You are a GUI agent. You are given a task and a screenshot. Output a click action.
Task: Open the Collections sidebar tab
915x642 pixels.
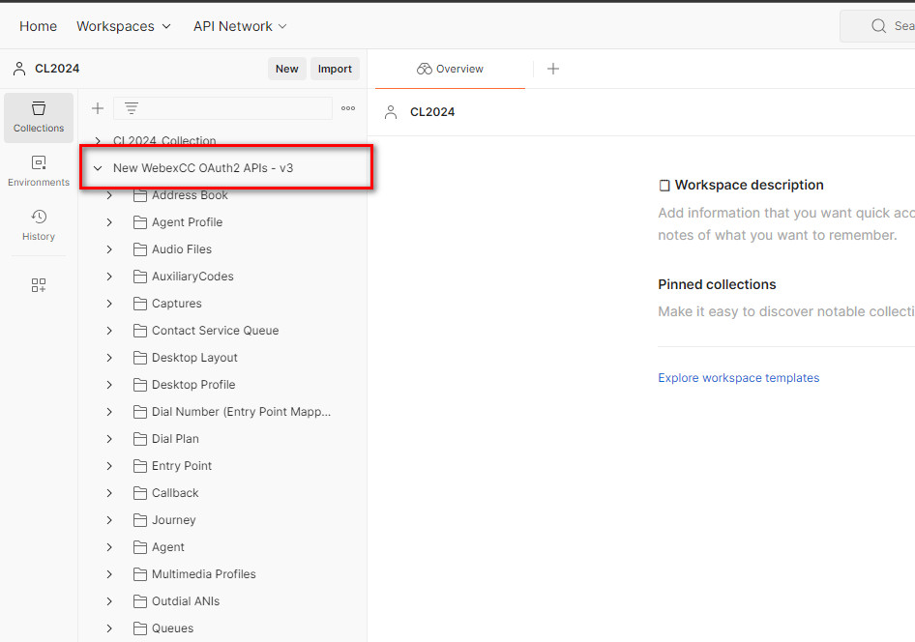(39, 117)
